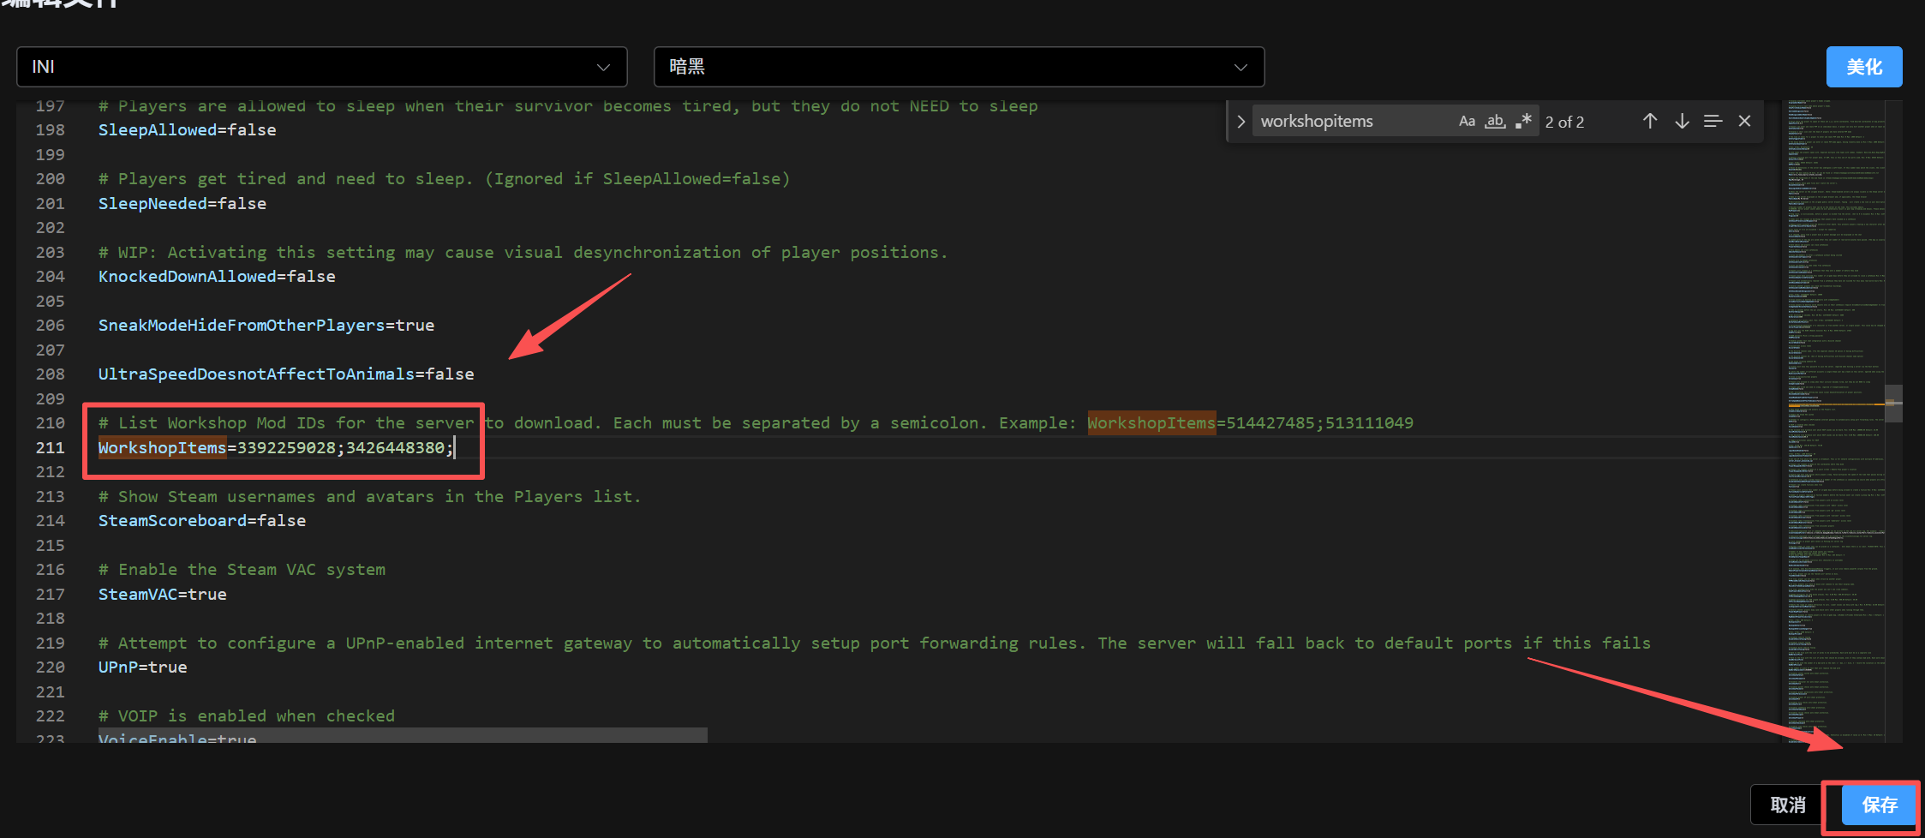
Task: Enable regular expression search
Action: (x=1523, y=122)
